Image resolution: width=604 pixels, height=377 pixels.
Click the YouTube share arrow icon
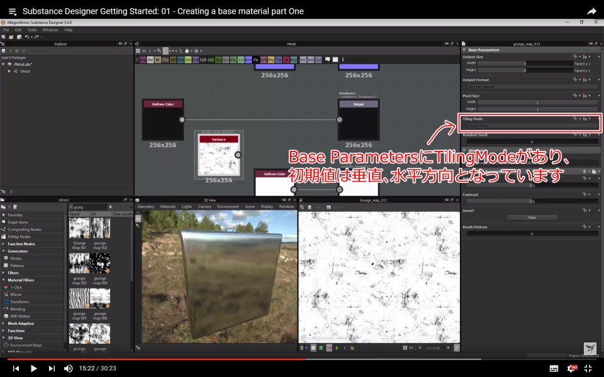(x=591, y=11)
